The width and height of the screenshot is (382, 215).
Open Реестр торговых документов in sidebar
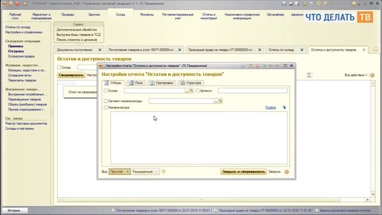pyautogui.click(x=26, y=124)
